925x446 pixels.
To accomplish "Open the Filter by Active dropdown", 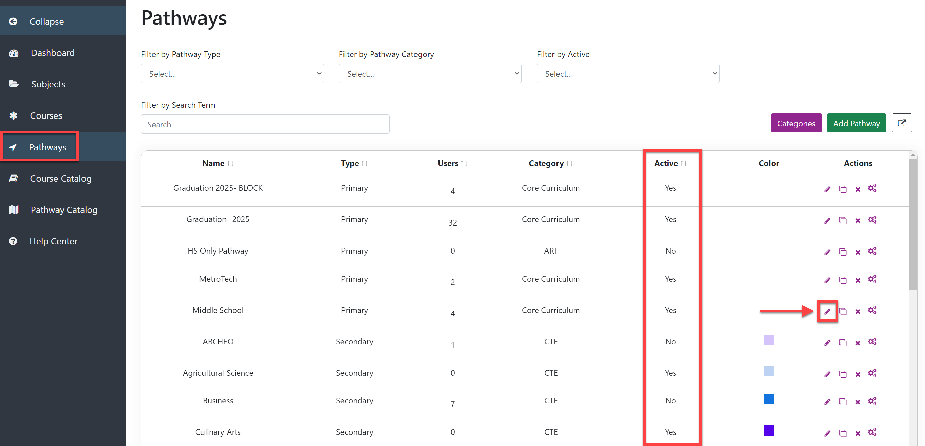I will coord(628,74).
